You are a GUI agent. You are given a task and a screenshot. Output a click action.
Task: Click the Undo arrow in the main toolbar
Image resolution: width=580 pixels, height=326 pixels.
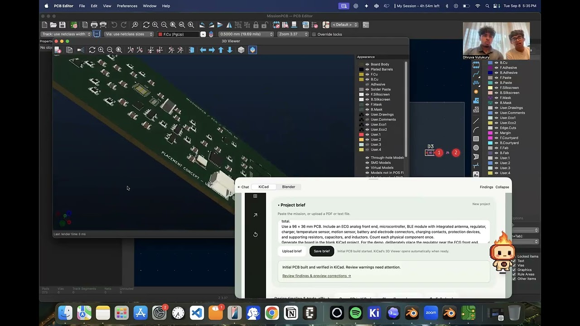click(x=115, y=25)
